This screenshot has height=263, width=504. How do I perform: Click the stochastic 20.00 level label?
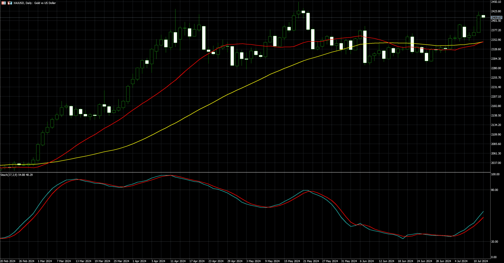pos(495,242)
